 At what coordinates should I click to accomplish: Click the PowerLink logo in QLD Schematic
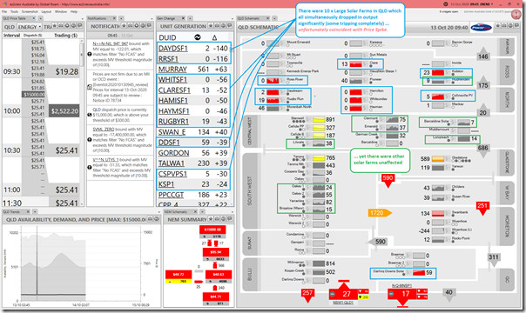coord(481,28)
